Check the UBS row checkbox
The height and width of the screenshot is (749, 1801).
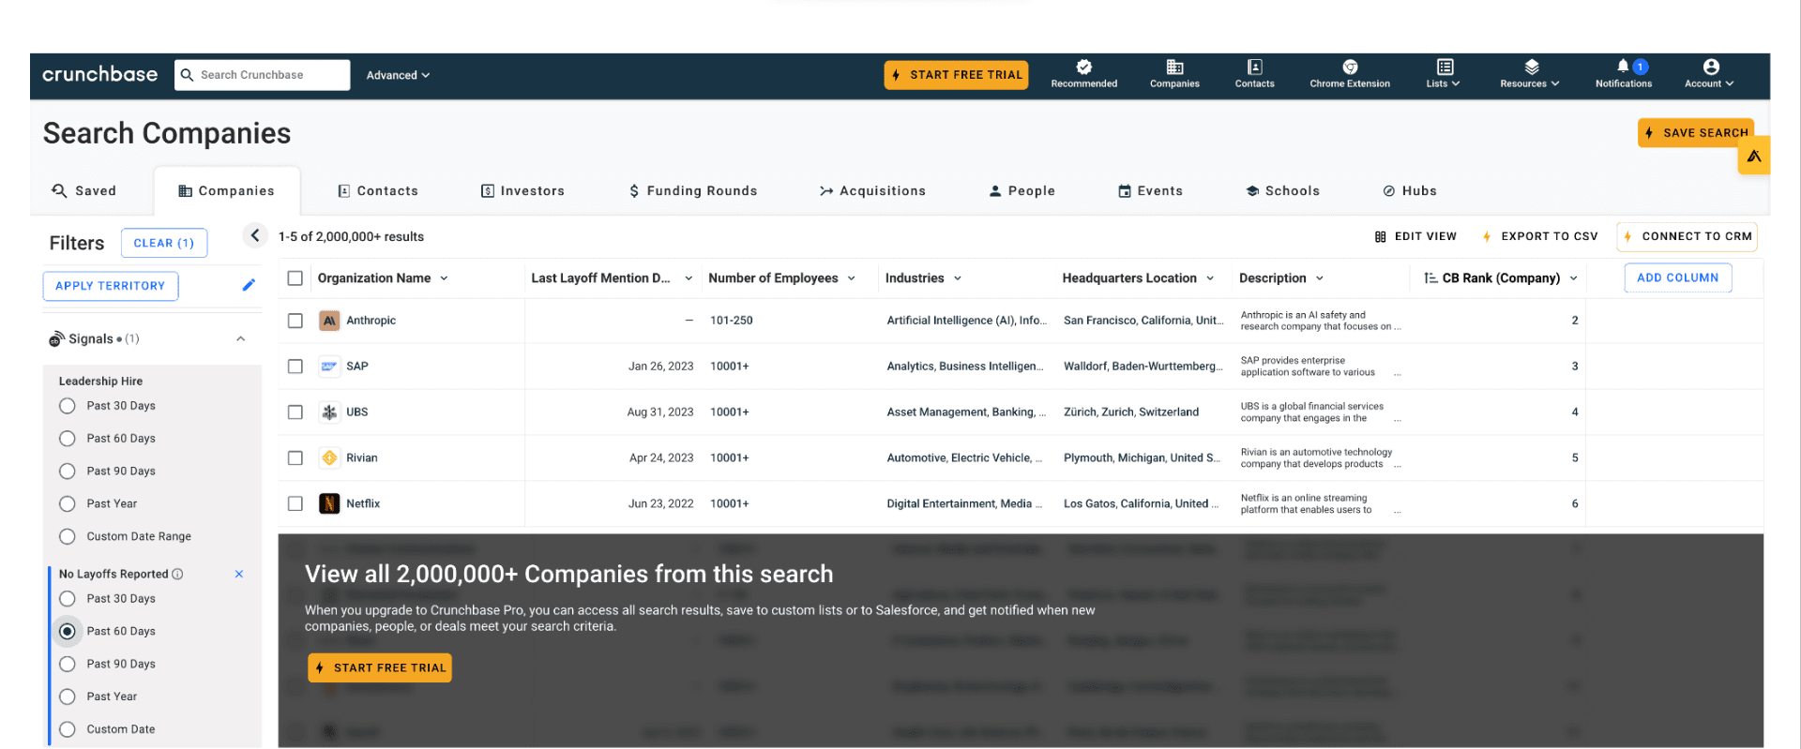295,412
